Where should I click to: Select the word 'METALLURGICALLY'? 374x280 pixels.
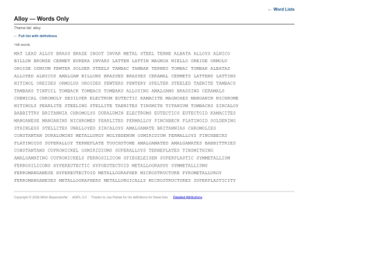click(125, 180)
